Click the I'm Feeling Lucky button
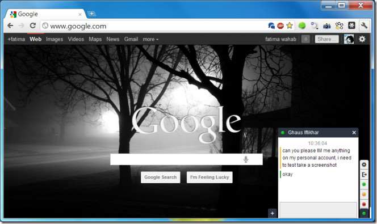The height and width of the screenshot is (224, 377). tap(210, 177)
